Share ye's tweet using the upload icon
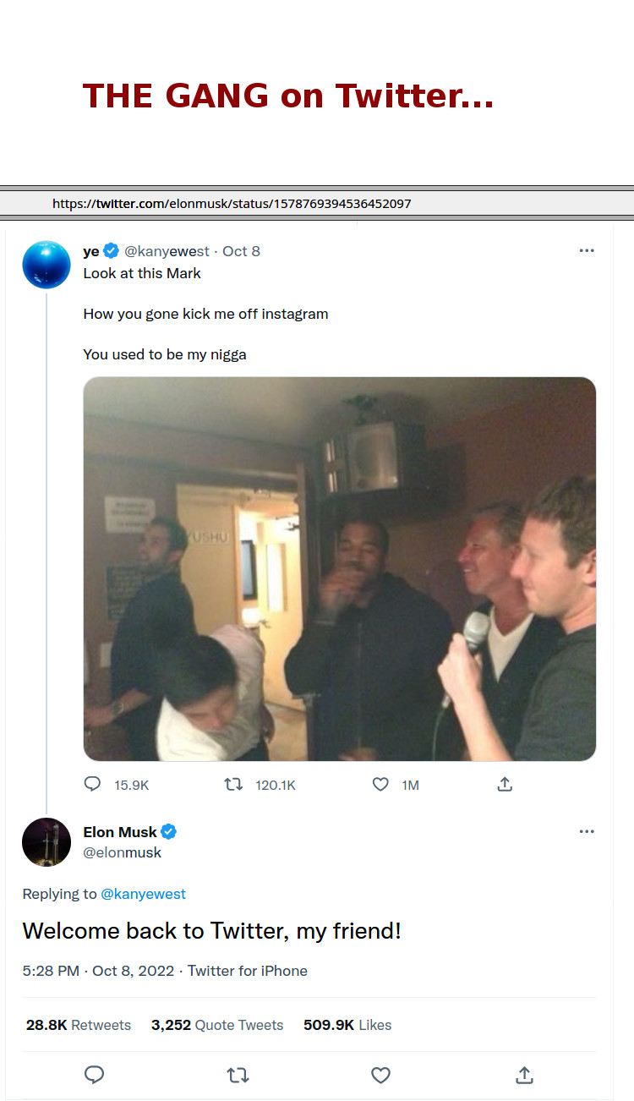The width and height of the screenshot is (634, 1101). (x=505, y=785)
